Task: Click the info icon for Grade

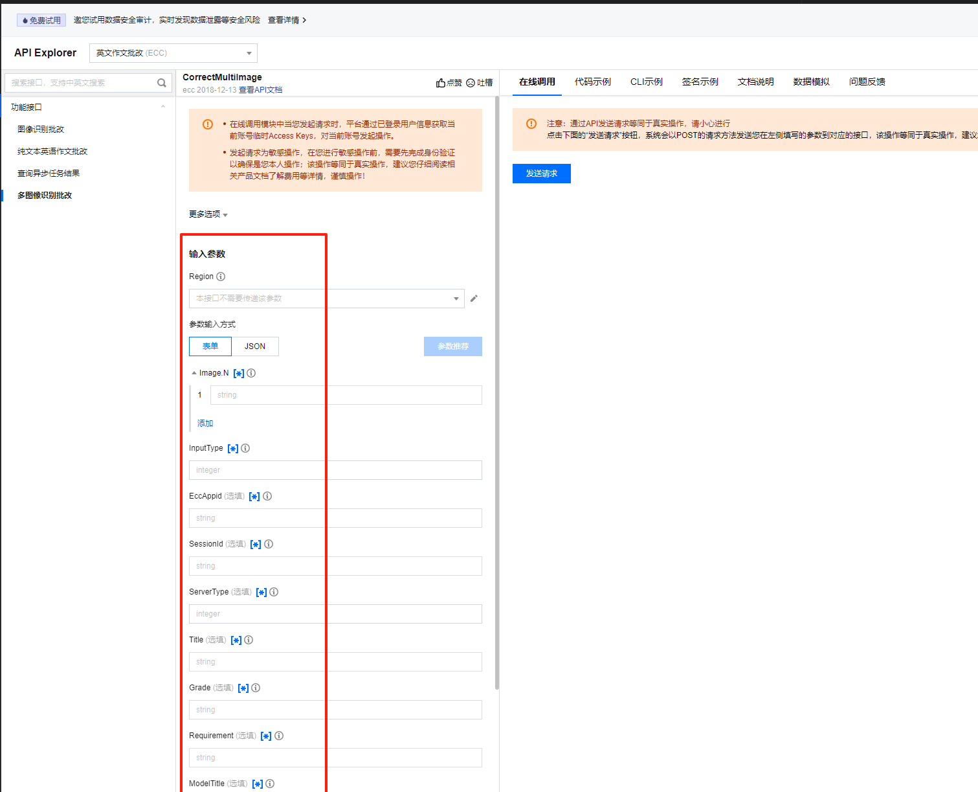Action: point(256,688)
